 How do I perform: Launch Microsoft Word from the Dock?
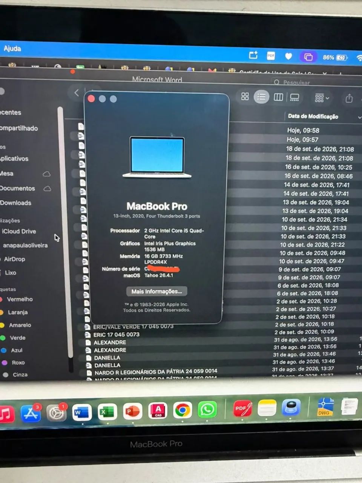[x=82, y=412]
